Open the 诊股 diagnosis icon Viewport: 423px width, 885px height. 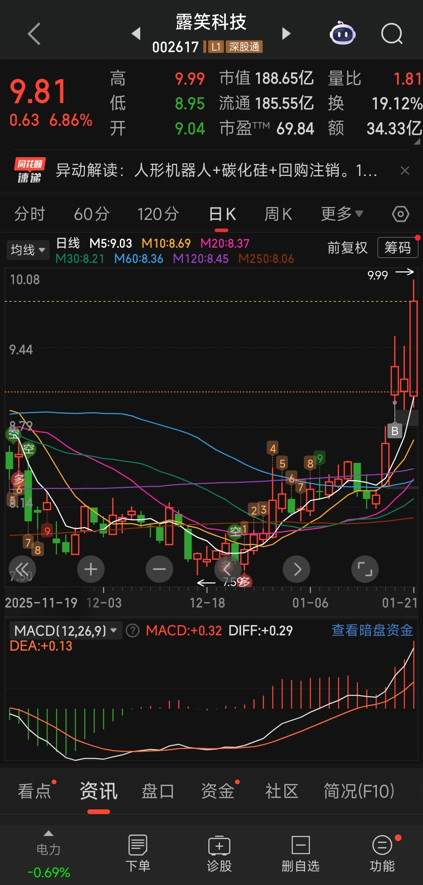click(x=219, y=853)
